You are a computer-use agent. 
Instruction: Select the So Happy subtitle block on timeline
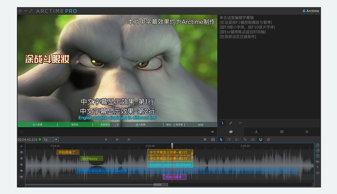(x=91, y=158)
